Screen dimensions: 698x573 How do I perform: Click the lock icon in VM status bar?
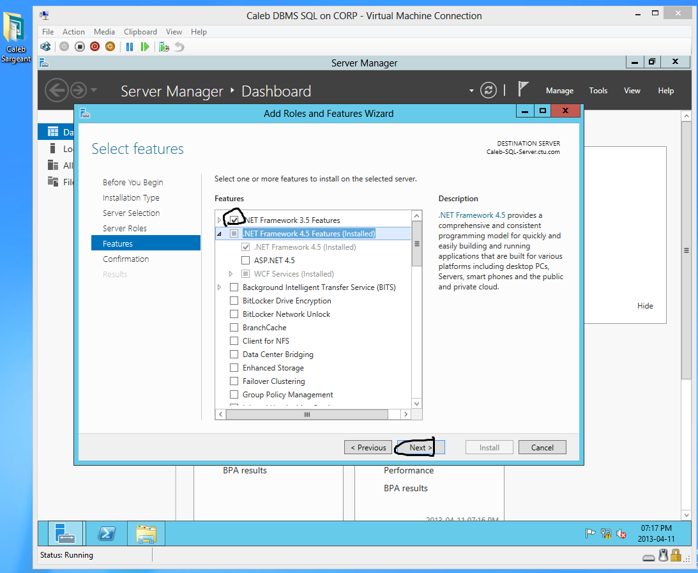(676, 555)
